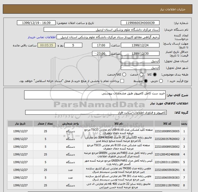The height and width of the screenshot is (192, 198).
Task: Click product code 2232100089530002
Action: point(167,147)
